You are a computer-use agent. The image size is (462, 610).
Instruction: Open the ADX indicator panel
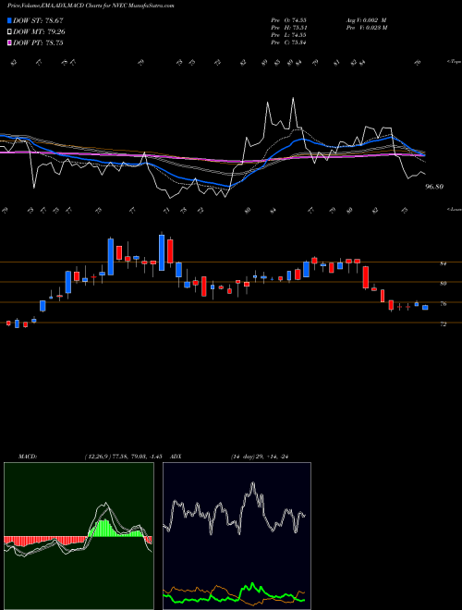237,536
